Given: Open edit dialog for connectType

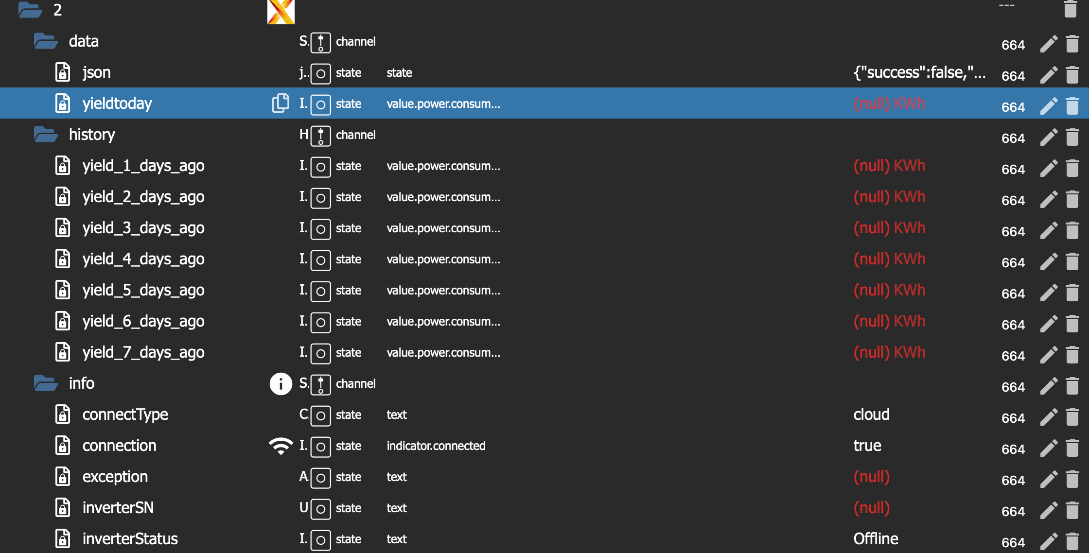Looking at the screenshot, I should [1049, 417].
